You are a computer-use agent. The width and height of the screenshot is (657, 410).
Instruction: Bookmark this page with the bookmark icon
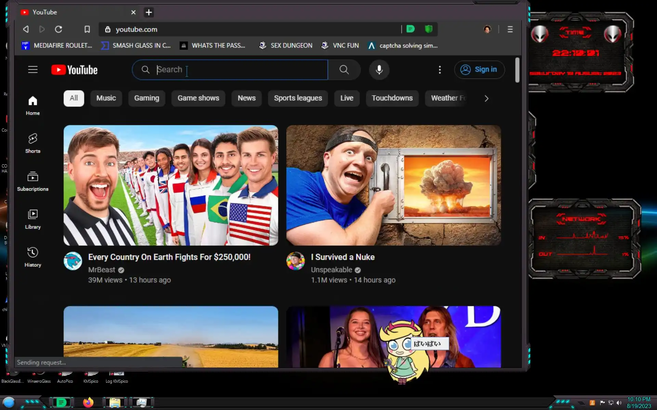click(x=87, y=29)
